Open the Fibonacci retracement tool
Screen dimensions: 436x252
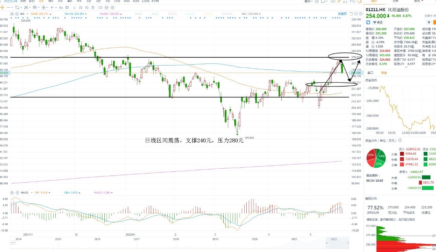pyautogui.click(x=35, y=8)
